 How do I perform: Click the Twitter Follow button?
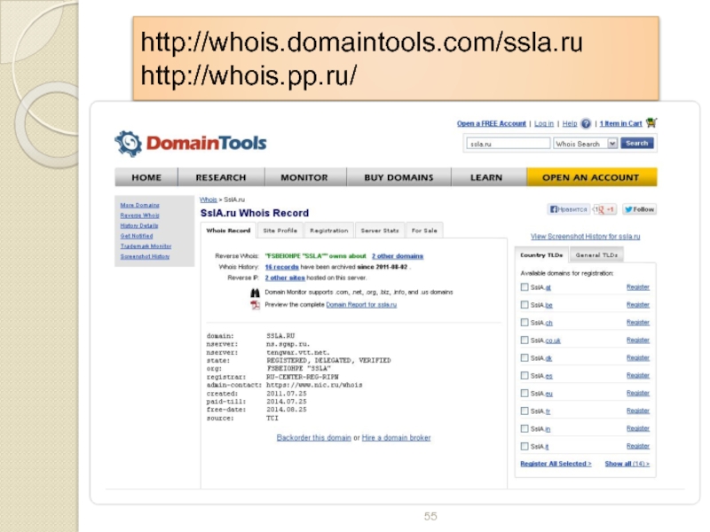[x=639, y=209]
